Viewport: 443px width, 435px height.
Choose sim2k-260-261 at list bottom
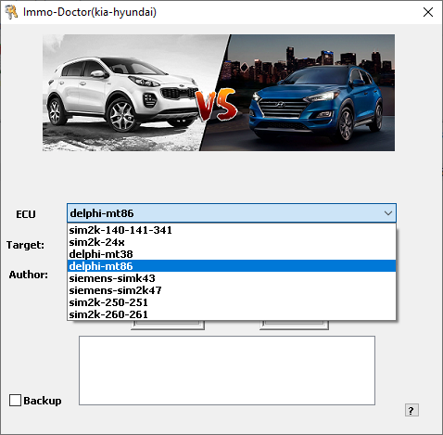pyautogui.click(x=232, y=314)
